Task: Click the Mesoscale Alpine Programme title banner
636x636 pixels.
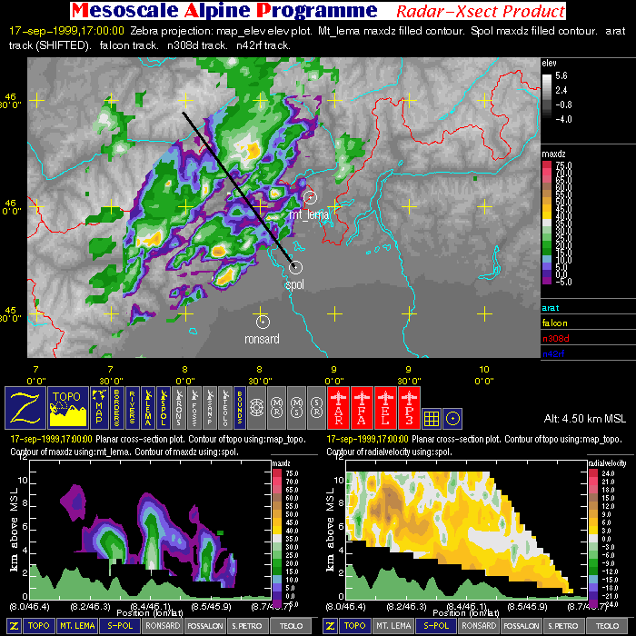Action: point(224,11)
